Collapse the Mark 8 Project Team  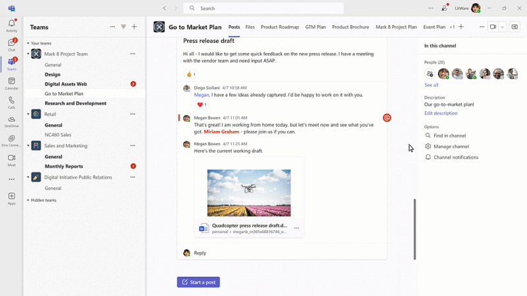[x=28, y=54]
